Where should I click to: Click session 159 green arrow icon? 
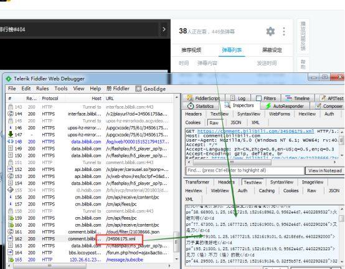tap(11, 218)
